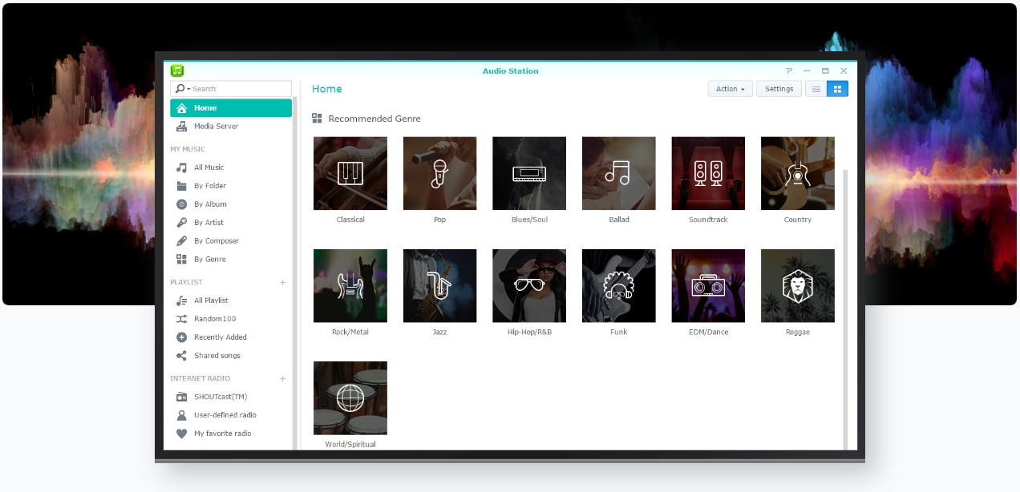Click the Media Server icon

(181, 127)
